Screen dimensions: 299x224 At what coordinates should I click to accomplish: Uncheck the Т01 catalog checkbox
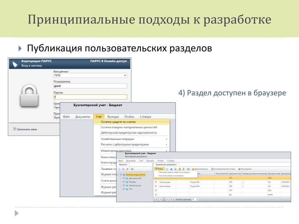[x=124, y=189]
